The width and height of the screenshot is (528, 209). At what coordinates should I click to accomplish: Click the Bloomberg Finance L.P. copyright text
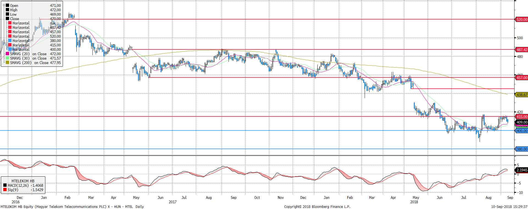317,207
